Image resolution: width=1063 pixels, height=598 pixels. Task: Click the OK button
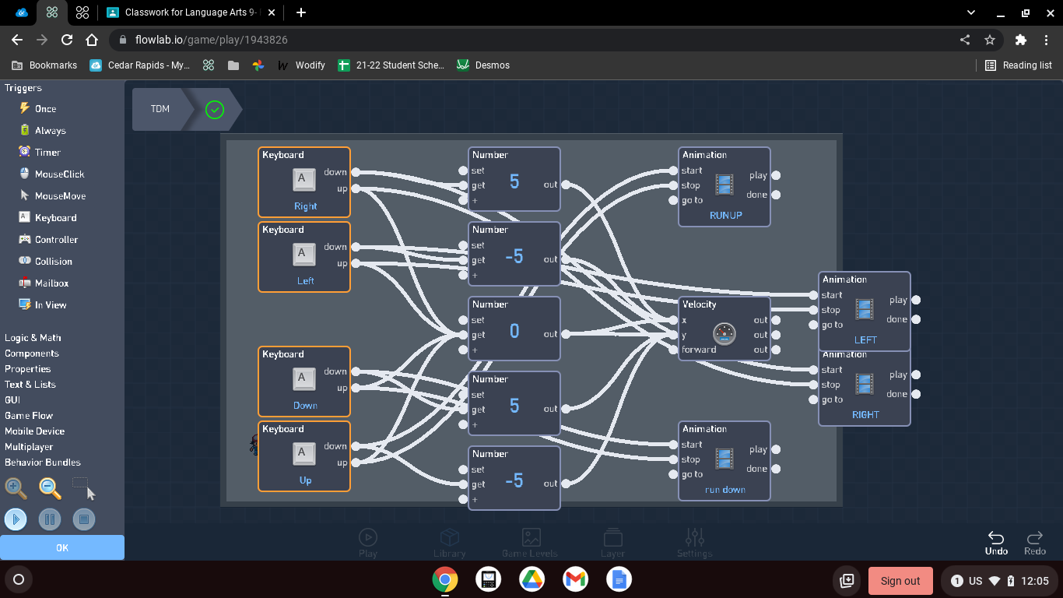[x=62, y=547]
